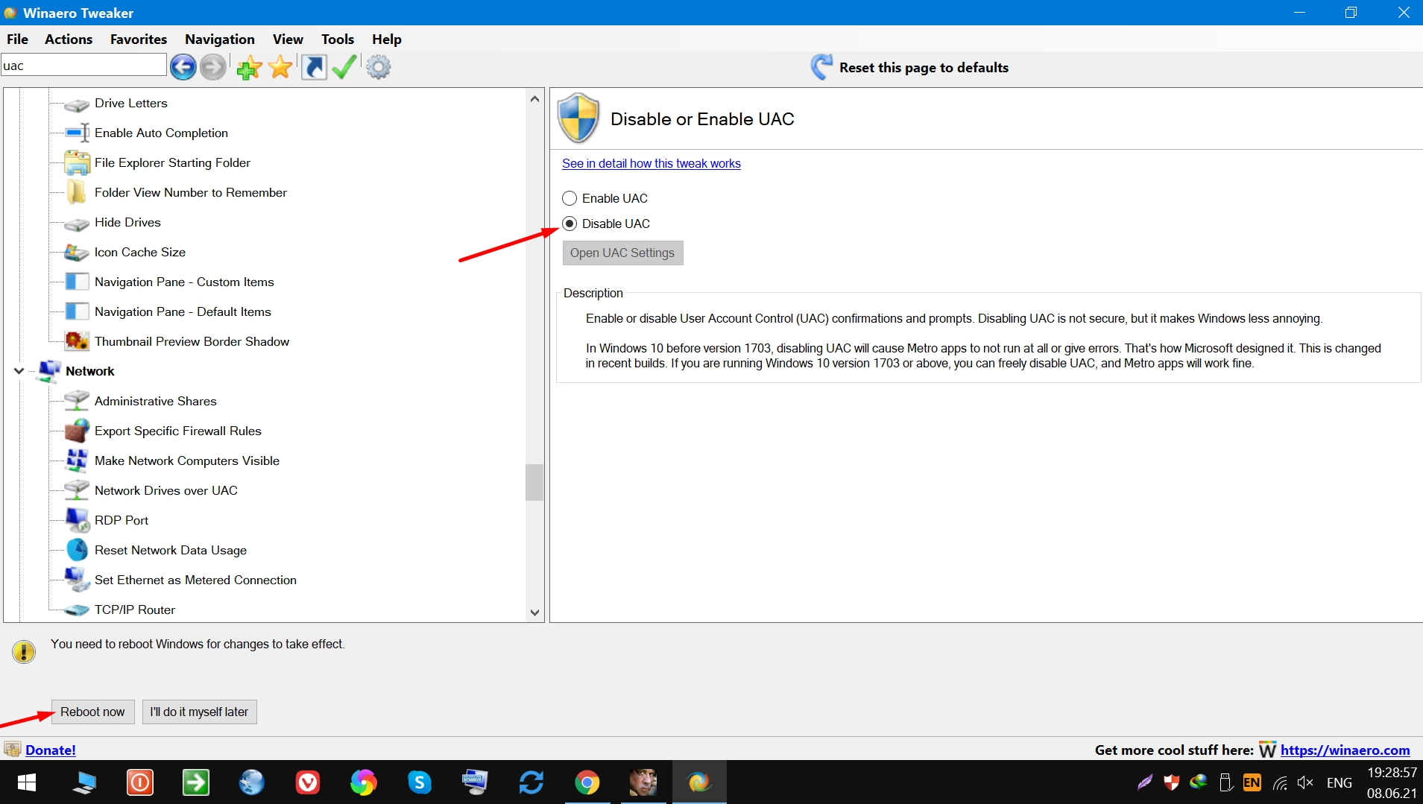Select Folder View Number to Remember item
Image resolution: width=1423 pixels, height=804 pixels.
coord(191,192)
